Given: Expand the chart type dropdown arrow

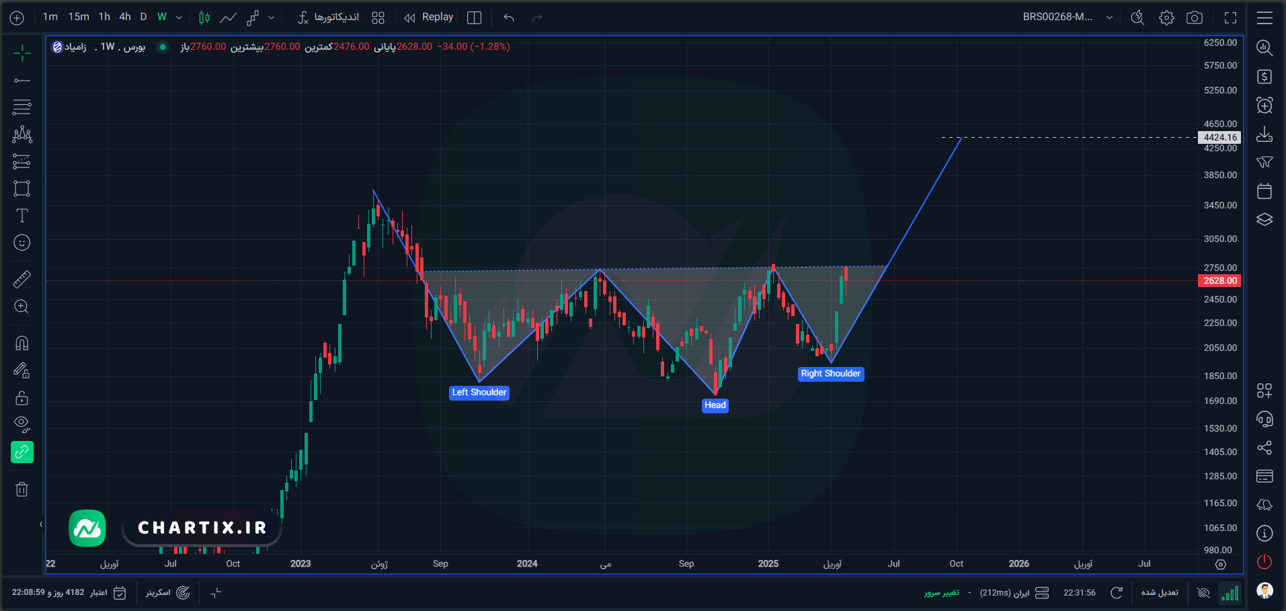Looking at the screenshot, I should [271, 17].
